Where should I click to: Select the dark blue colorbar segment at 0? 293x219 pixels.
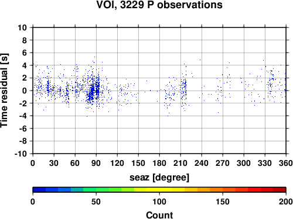click(x=39, y=190)
